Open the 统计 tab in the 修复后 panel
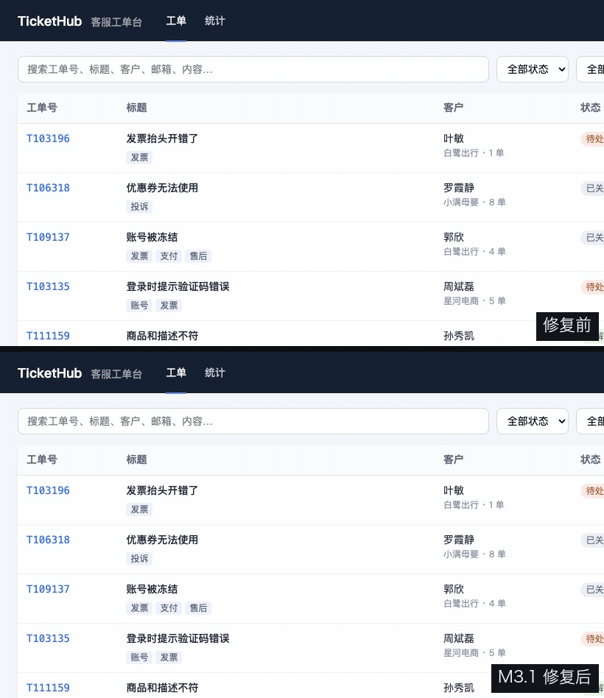 click(x=214, y=373)
